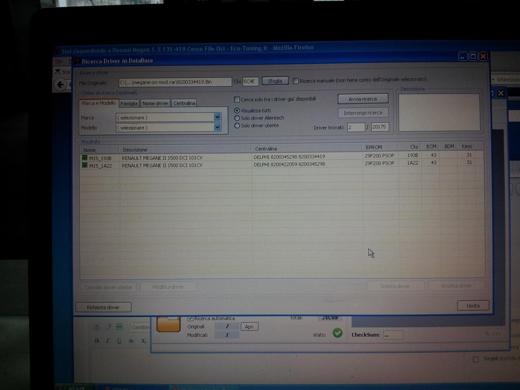The width and height of the screenshot is (520, 390).
Task: Apply underline in the forum editor
Action: point(119,341)
